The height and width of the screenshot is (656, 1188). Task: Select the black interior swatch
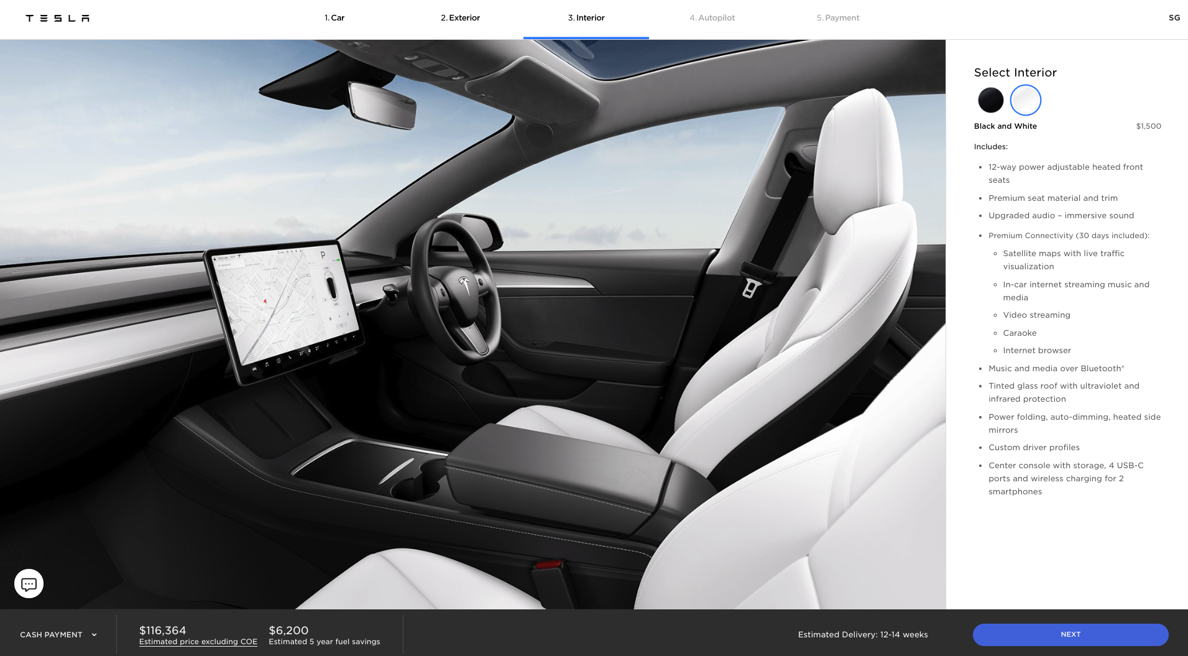point(990,100)
